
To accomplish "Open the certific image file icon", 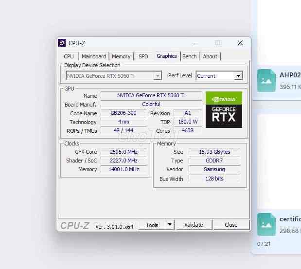I will [266, 224].
